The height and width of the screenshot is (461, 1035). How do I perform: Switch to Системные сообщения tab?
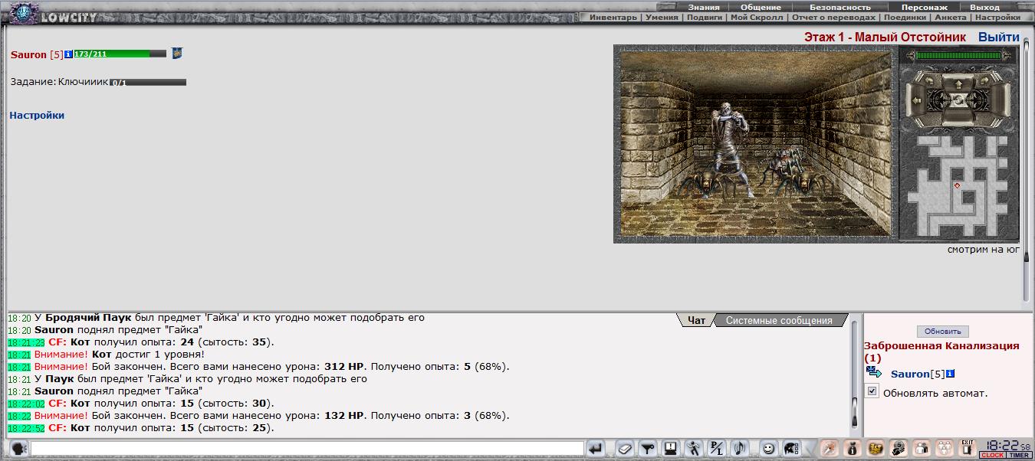pyautogui.click(x=779, y=320)
